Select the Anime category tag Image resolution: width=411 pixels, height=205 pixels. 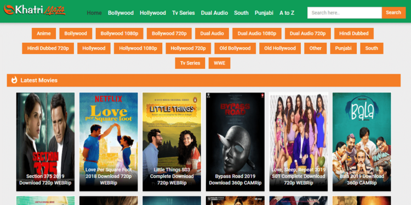click(44, 33)
